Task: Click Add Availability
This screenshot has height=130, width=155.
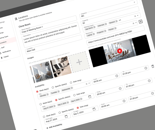Action: point(55,125)
